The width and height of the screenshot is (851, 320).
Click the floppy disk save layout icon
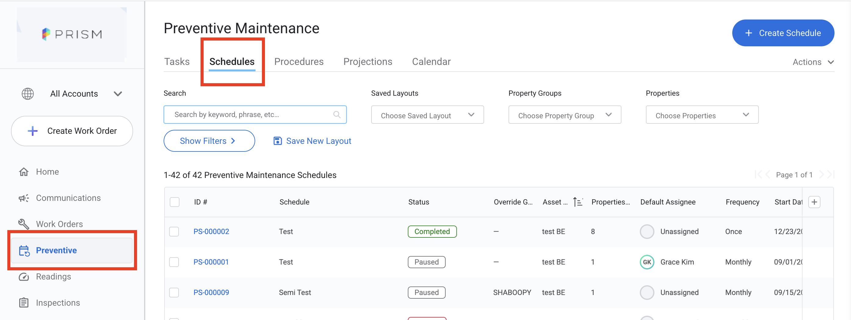click(x=277, y=141)
